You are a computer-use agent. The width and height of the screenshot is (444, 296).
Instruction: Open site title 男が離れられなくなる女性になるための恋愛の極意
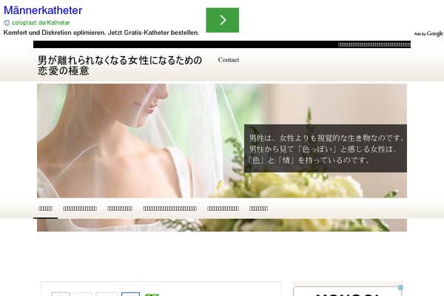[120, 65]
